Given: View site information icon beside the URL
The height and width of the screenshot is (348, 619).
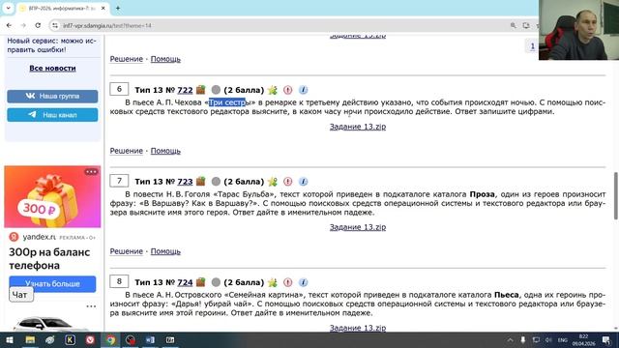Looking at the screenshot, I should 55,26.
